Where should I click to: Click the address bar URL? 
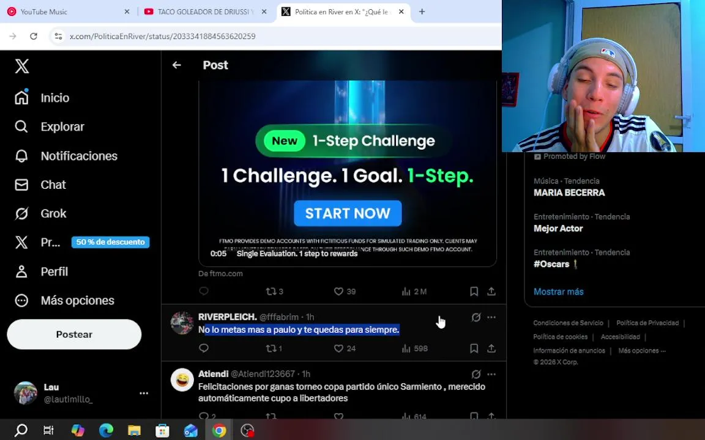[x=162, y=37]
